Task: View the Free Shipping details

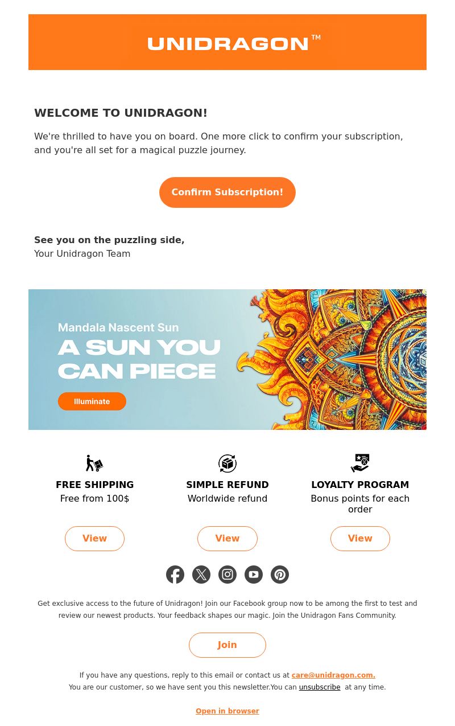Action: (94, 539)
